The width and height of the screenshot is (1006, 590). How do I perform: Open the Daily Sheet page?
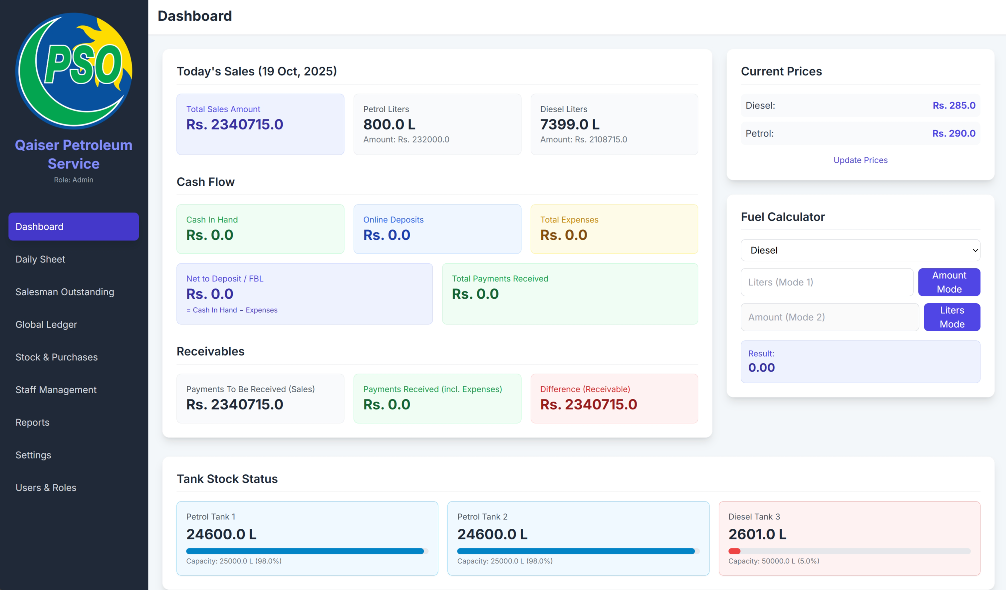[x=40, y=259]
